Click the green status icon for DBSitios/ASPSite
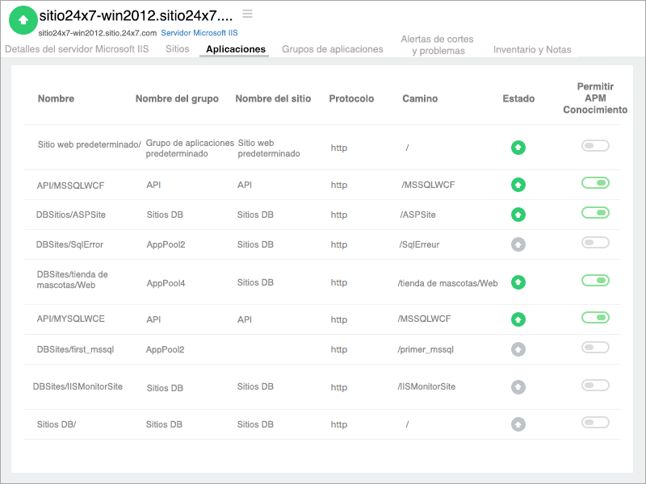The width and height of the screenshot is (646, 484). click(518, 215)
